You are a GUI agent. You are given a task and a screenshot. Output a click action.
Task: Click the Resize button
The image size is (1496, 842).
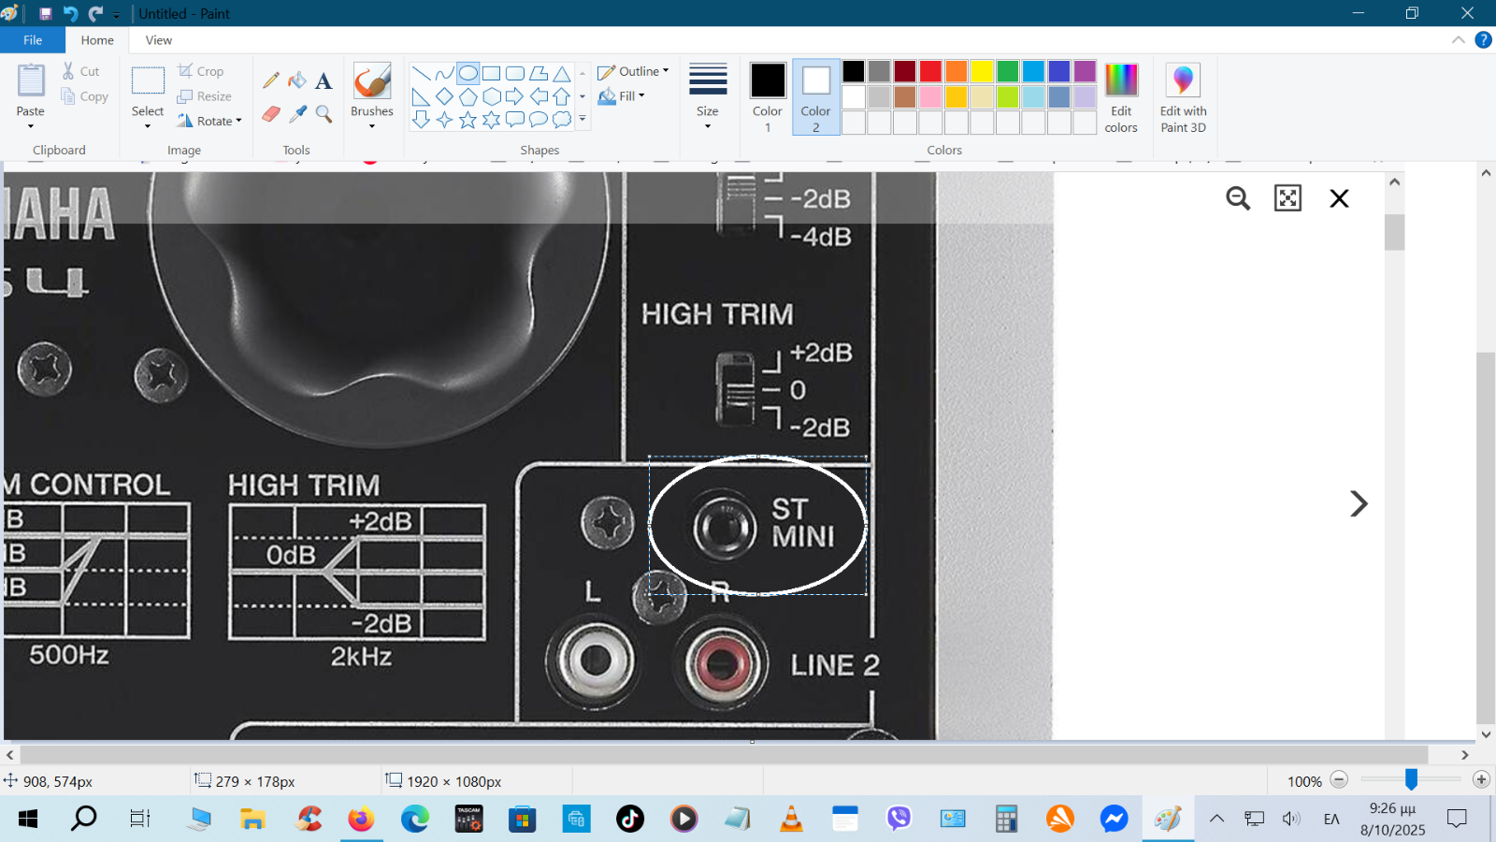tap(205, 96)
